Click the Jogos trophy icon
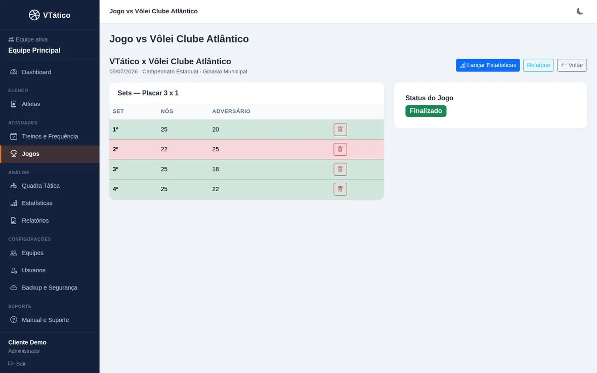Image resolution: width=597 pixels, height=373 pixels. pyautogui.click(x=14, y=154)
